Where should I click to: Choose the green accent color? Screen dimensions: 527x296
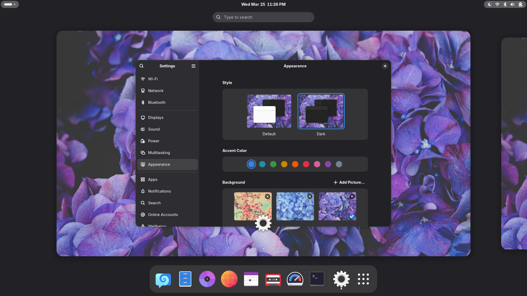[x=273, y=164]
